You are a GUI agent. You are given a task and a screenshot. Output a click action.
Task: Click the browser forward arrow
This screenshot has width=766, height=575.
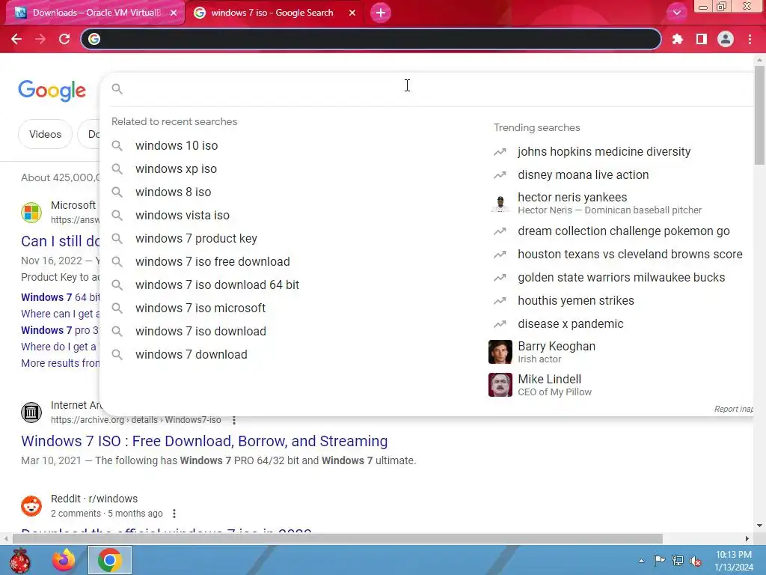40,39
